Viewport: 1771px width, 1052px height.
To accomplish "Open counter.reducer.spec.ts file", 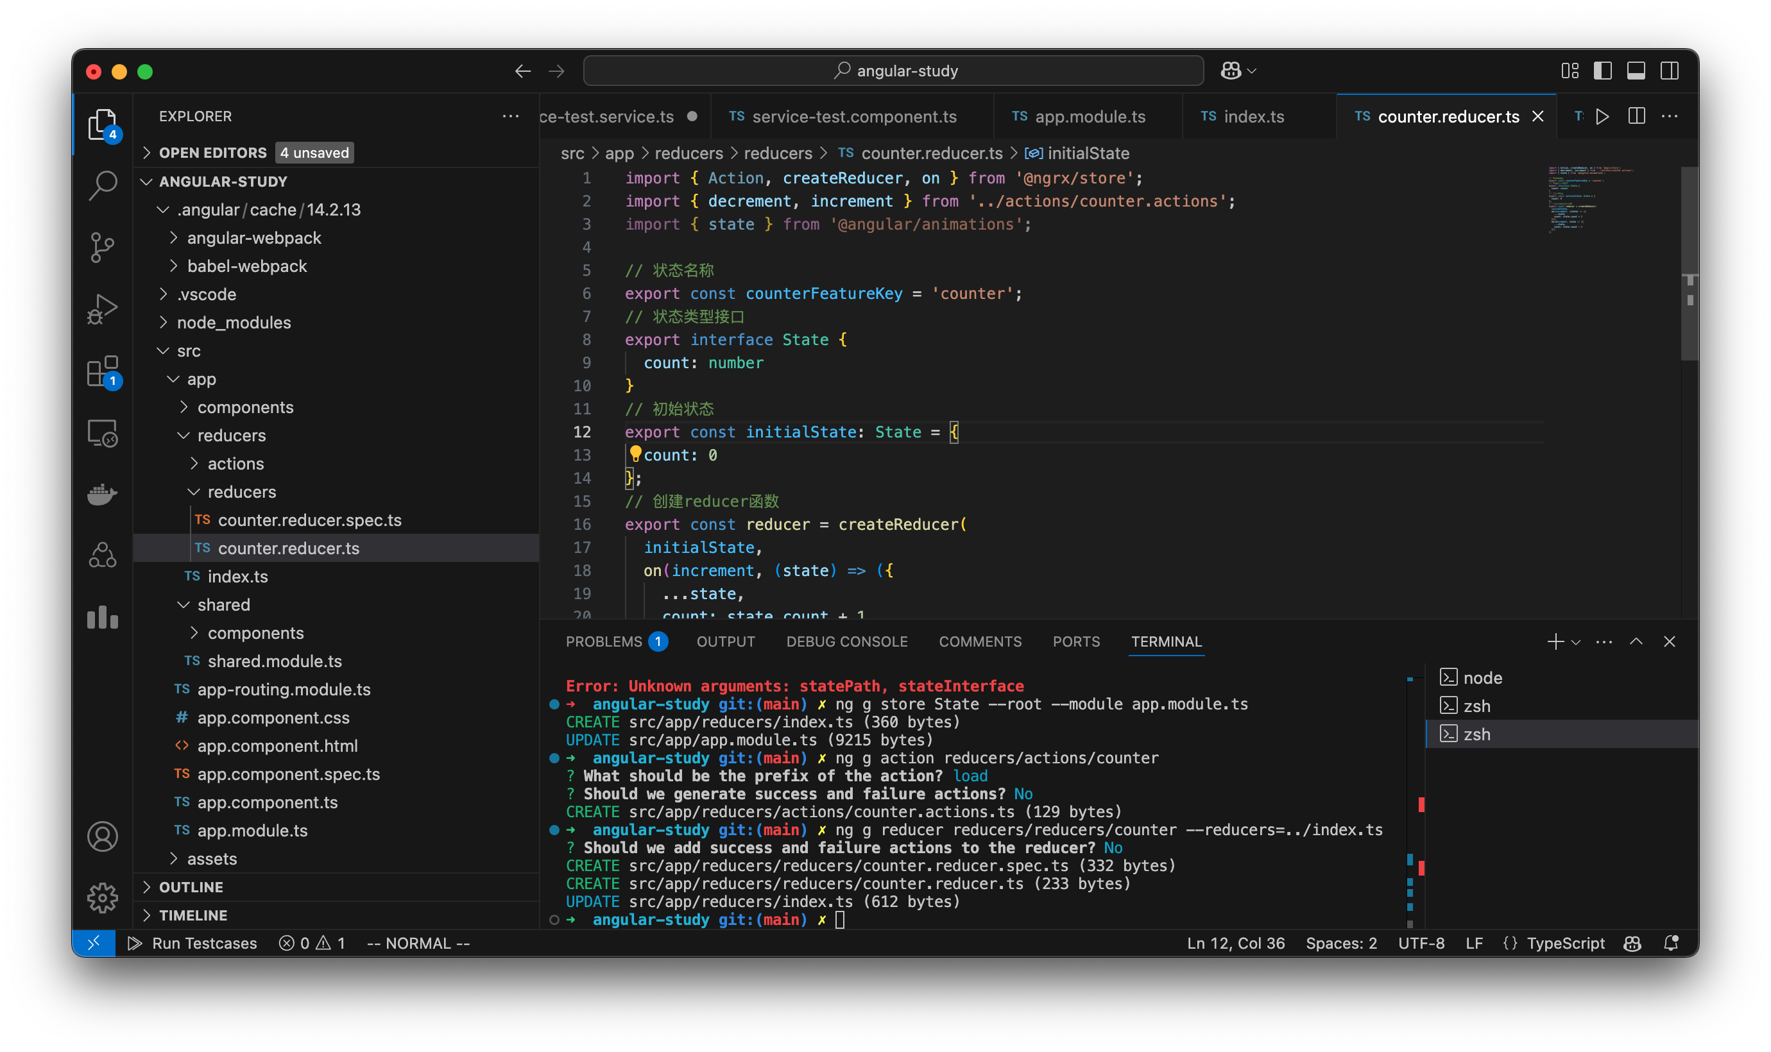I will pyautogui.click(x=309, y=518).
